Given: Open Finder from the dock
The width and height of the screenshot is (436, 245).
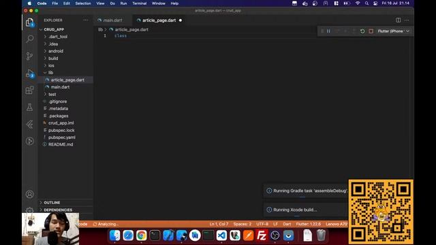Looking at the screenshot, I should pyautogui.click(x=114, y=235).
